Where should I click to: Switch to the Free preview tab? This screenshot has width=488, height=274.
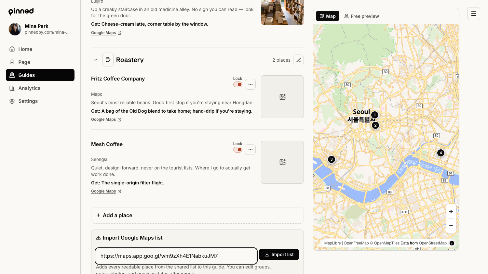pyautogui.click(x=361, y=16)
